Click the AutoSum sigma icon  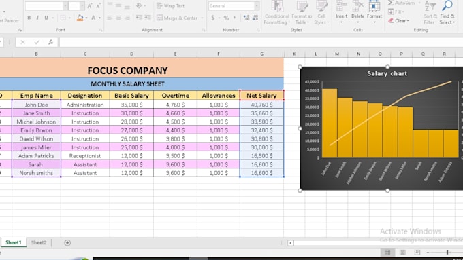(391, 3)
